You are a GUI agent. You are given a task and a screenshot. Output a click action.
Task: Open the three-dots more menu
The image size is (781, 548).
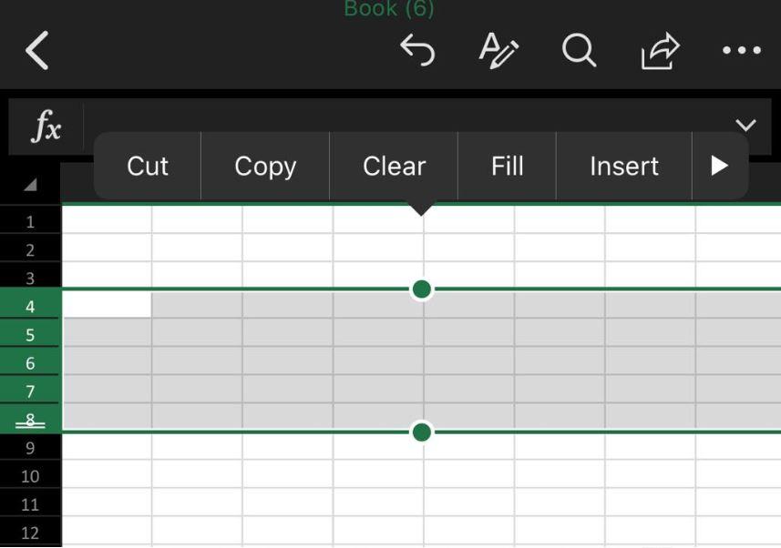(x=742, y=50)
